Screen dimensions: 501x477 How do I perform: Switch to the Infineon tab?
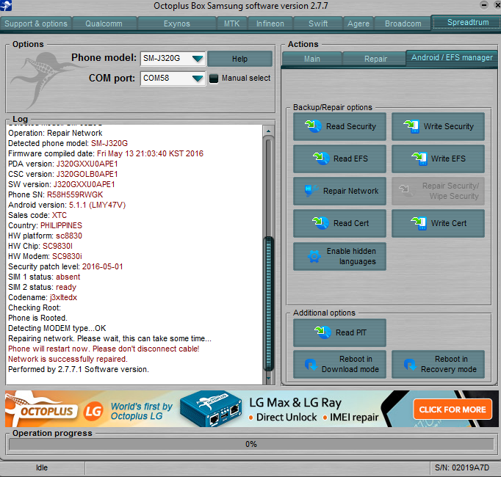[270, 23]
